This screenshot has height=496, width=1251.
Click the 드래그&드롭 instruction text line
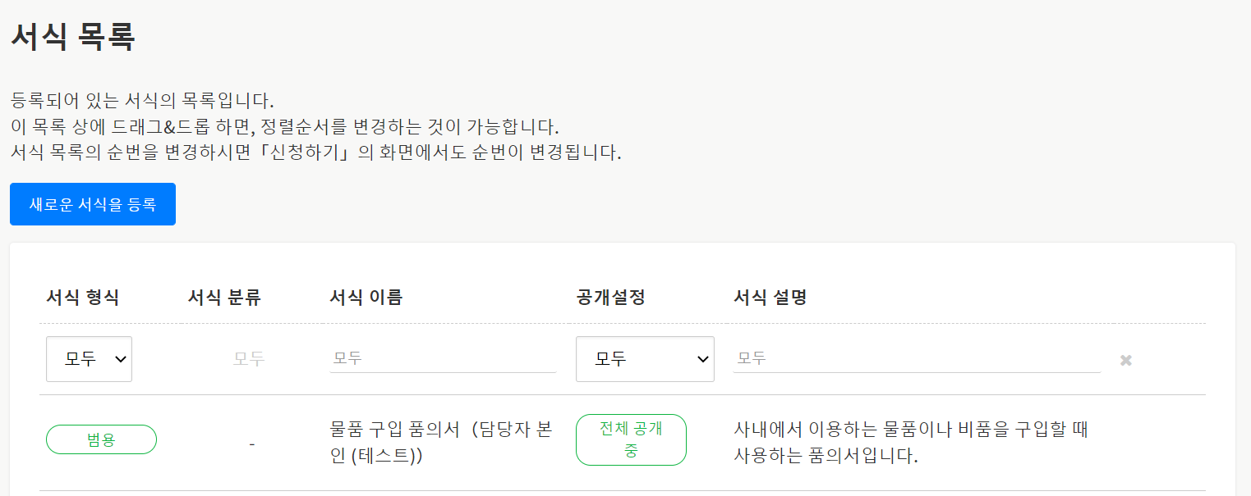click(x=284, y=127)
